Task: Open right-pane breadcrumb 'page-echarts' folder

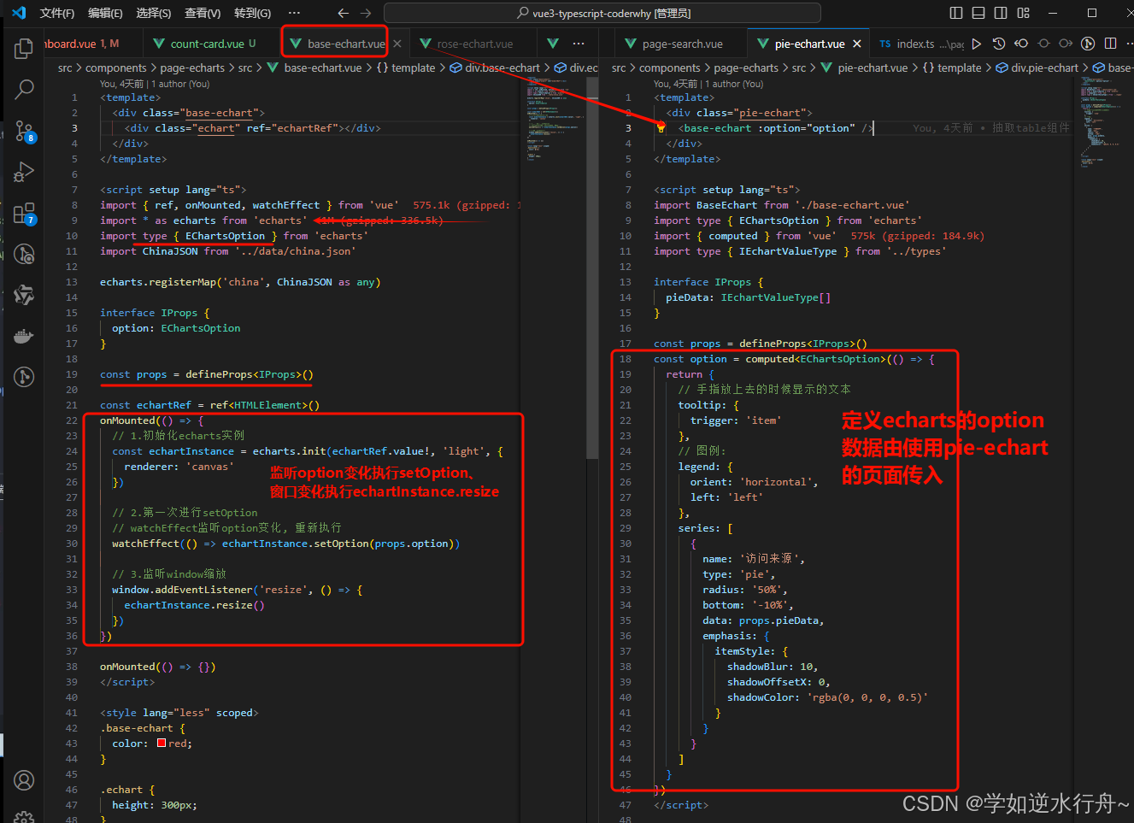Action: [x=746, y=68]
